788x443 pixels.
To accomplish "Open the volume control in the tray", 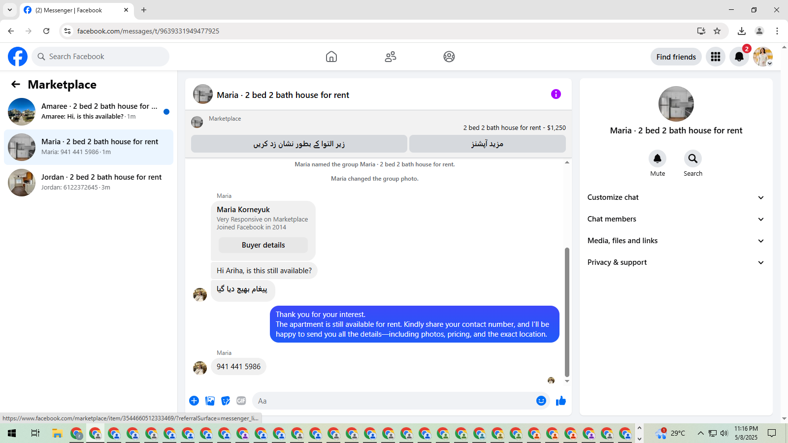I will (724, 433).
